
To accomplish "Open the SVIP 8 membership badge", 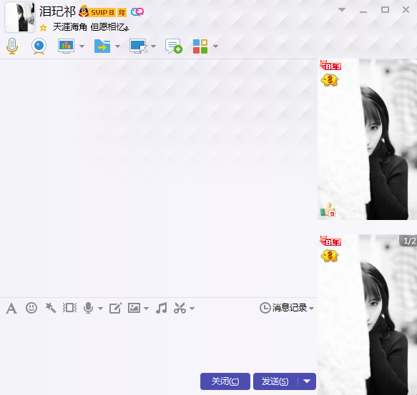I will click(97, 11).
